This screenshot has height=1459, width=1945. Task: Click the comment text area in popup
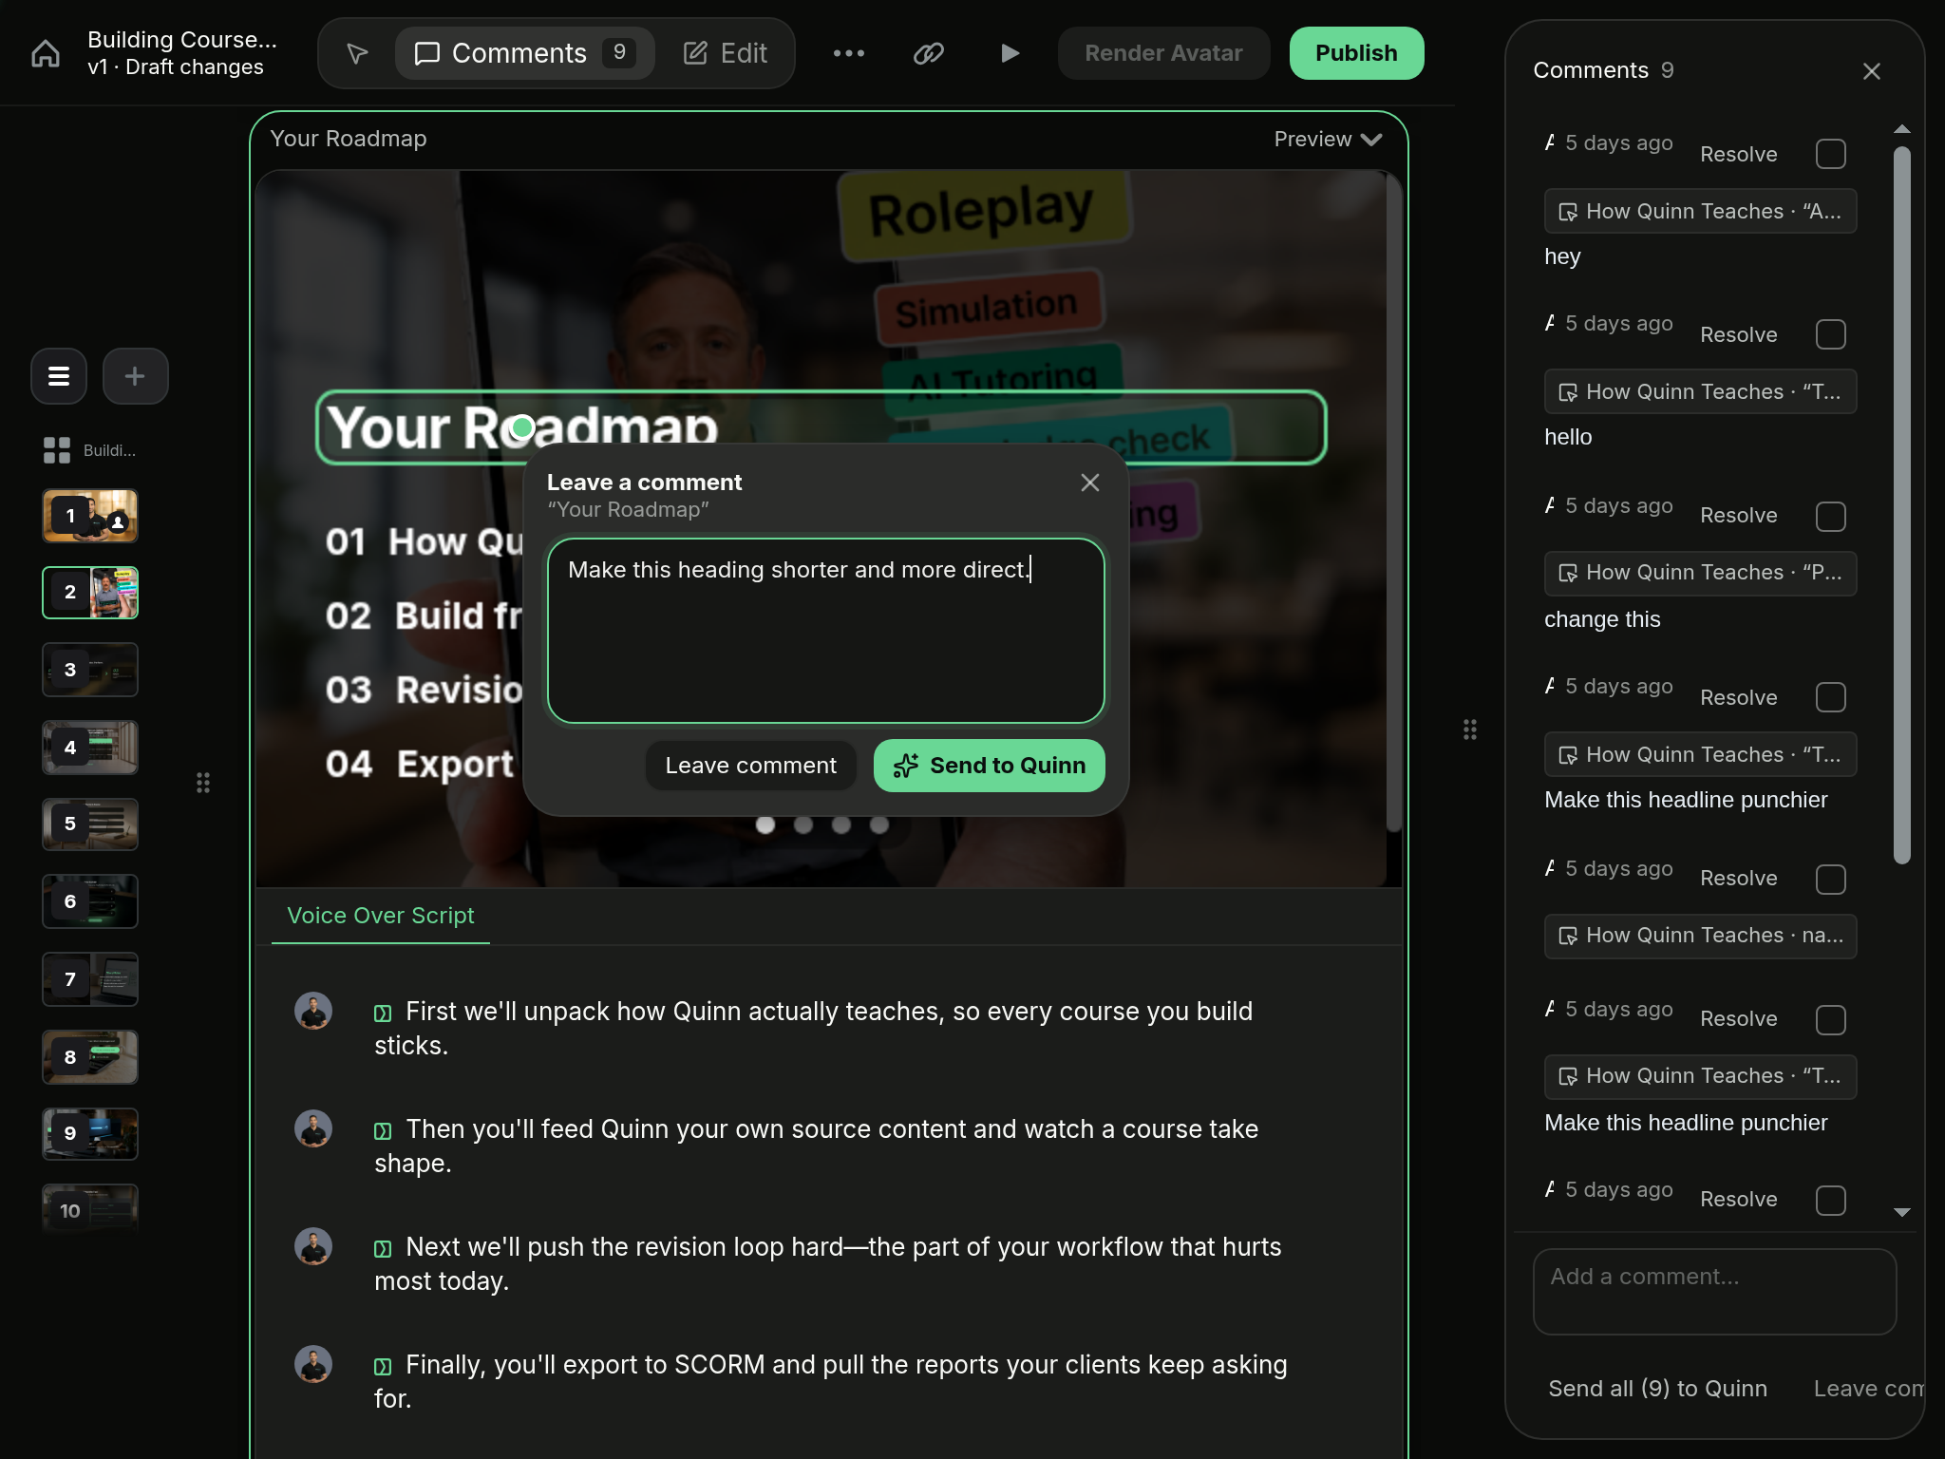click(x=825, y=631)
